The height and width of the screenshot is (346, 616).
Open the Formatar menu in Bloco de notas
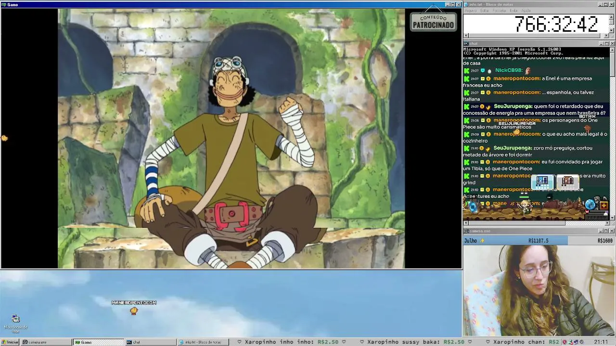click(x=500, y=11)
